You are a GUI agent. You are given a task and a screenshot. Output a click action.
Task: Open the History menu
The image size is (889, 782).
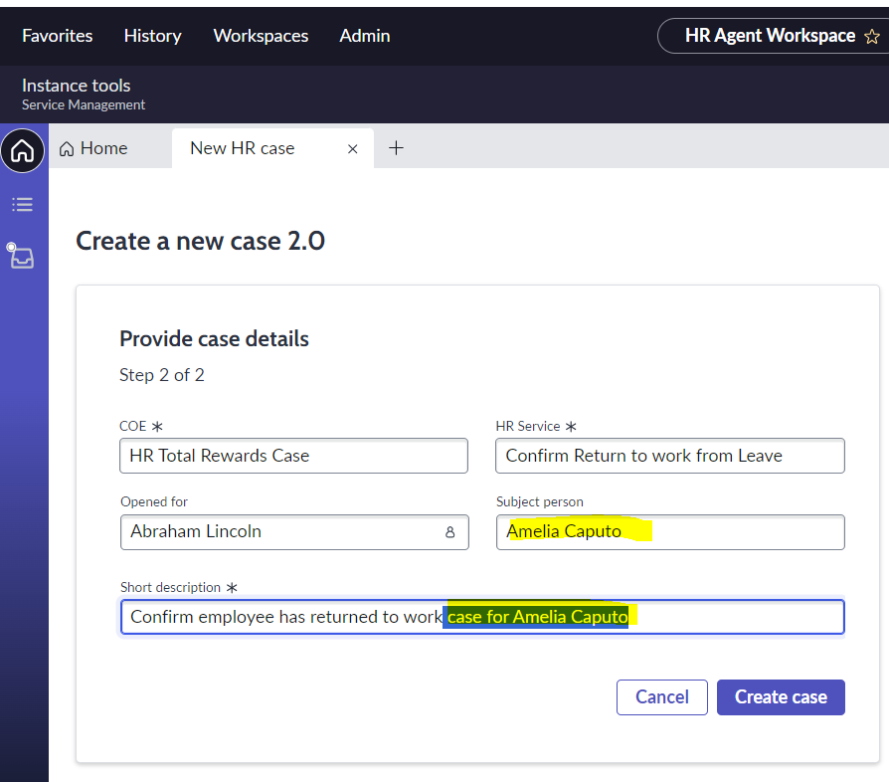[x=152, y=36]
